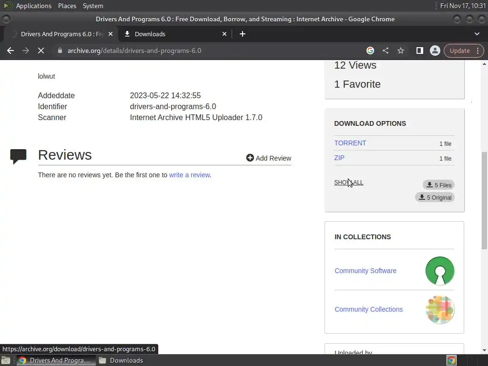This screenshot has width=488, height=366.
Task: Download the ZIP option
Action: [339, 158]
